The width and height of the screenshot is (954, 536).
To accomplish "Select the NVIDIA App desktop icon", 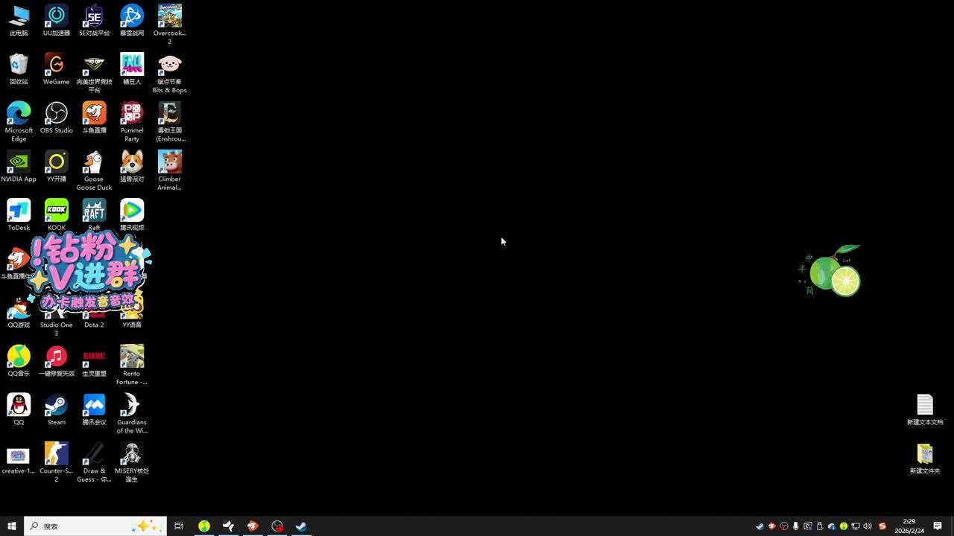I will coord(19,162).
